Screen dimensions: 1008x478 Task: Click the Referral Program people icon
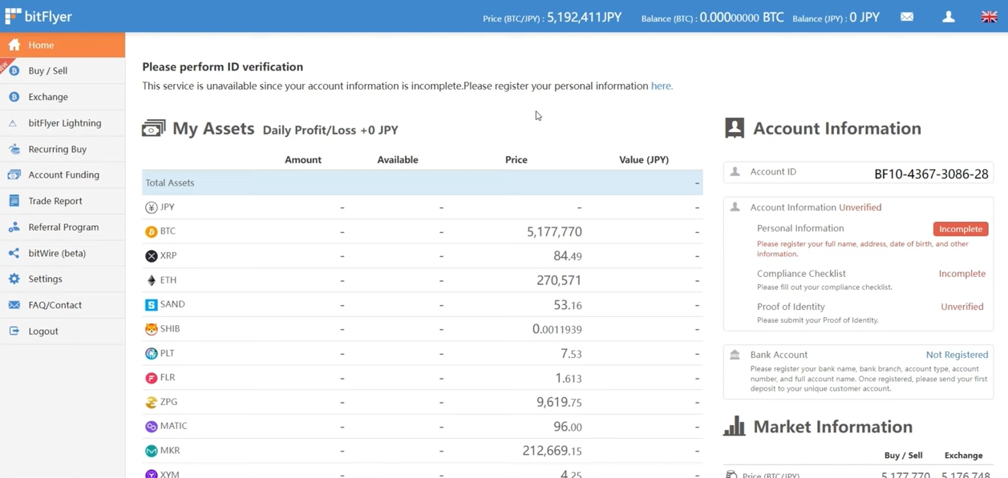point(14,227)
